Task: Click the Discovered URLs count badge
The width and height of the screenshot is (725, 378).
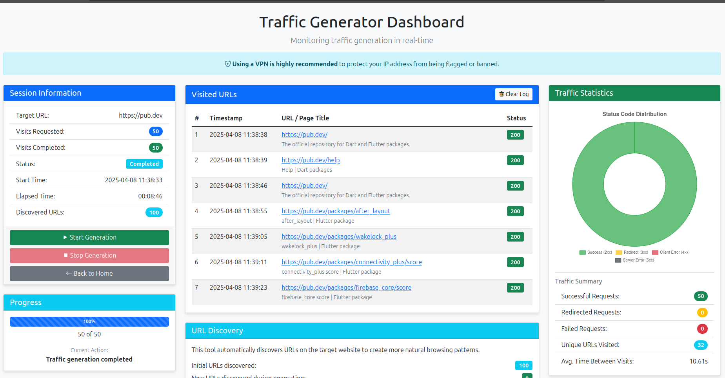Action: 154,212
